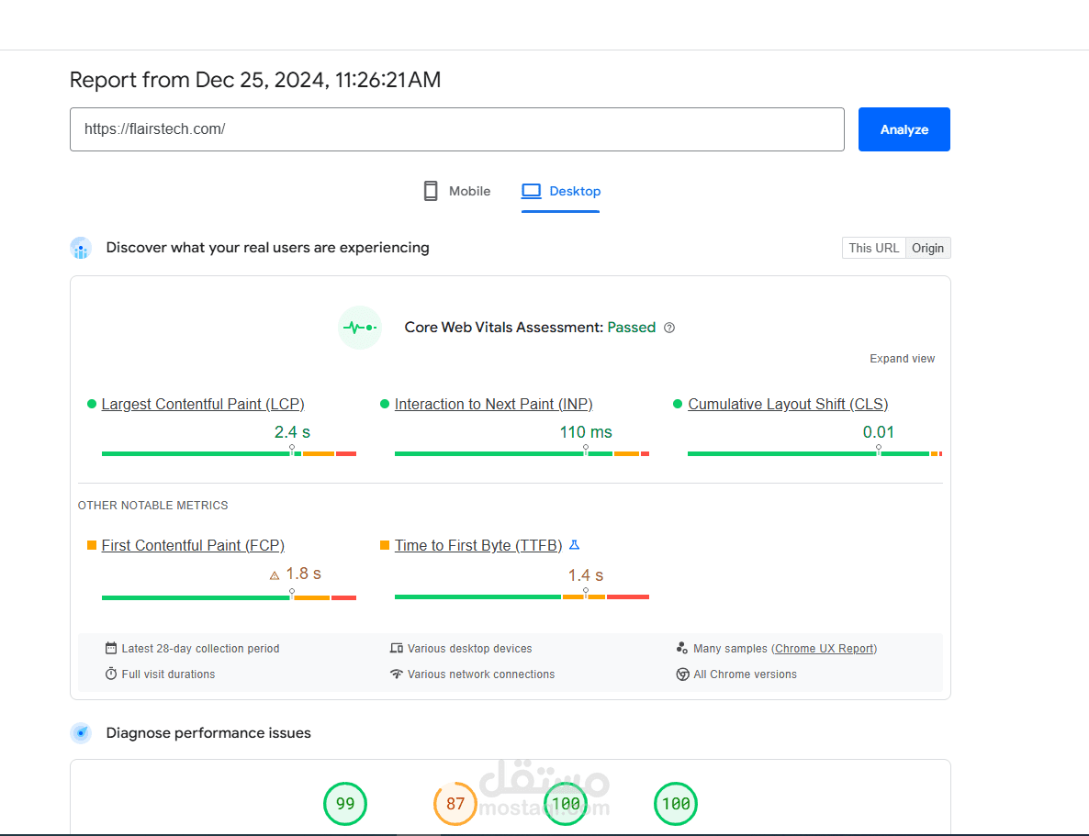Open Interaction to Next Paint (INP) link
The image size is (1089, 836).
coord(494,404)
